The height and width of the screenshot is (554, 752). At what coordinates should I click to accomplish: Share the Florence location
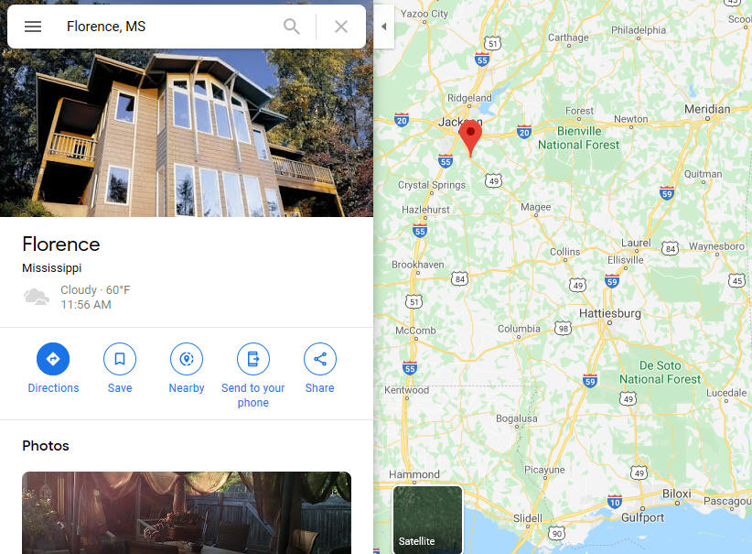click(x=320, y=368)
